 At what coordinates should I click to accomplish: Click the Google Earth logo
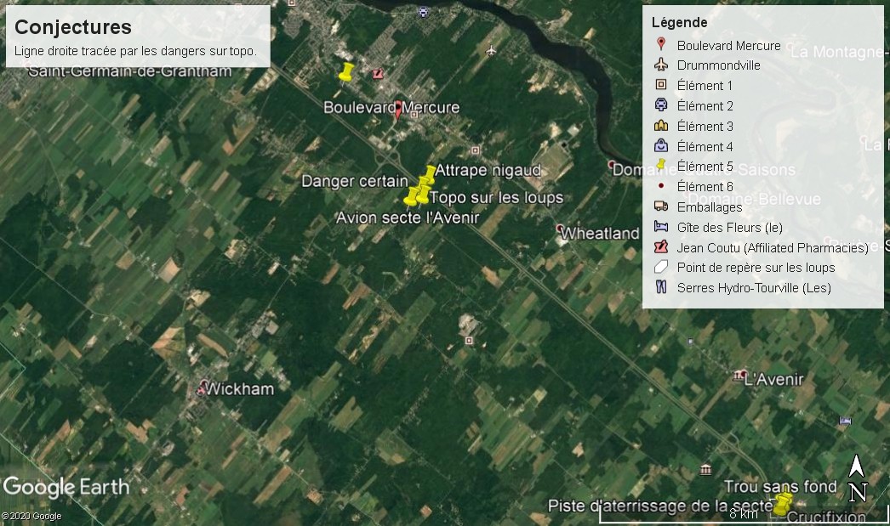tap(66, 487)
